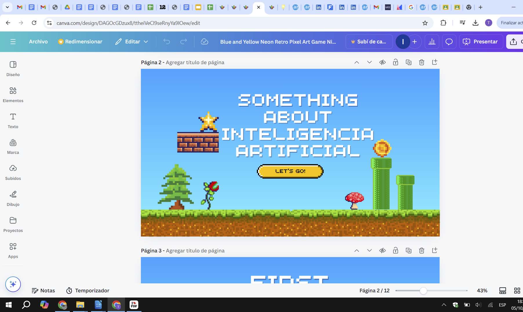Move Página 2 down with chevron arrow

(x=369, y=62)
